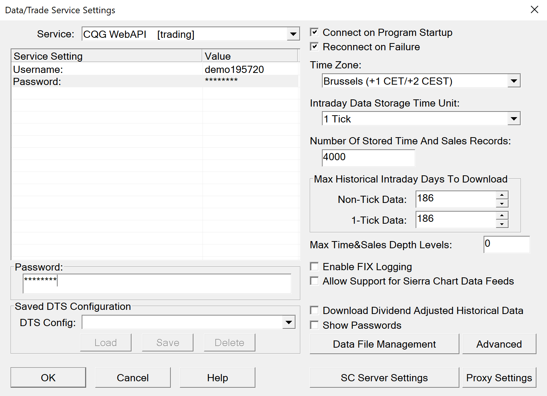
Task: Decrease 1-Tick Data days with down arrow
Action: tap(502, 224)
